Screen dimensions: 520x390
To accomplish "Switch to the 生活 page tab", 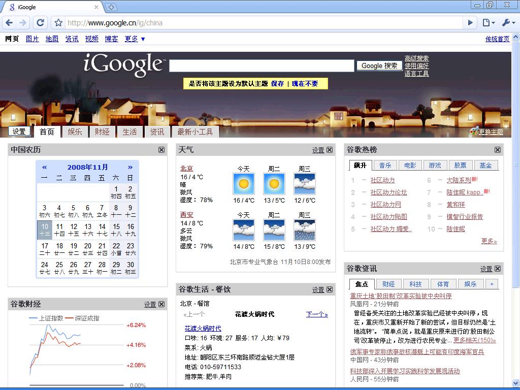I will pyautogui.click(x=129, y=132).
